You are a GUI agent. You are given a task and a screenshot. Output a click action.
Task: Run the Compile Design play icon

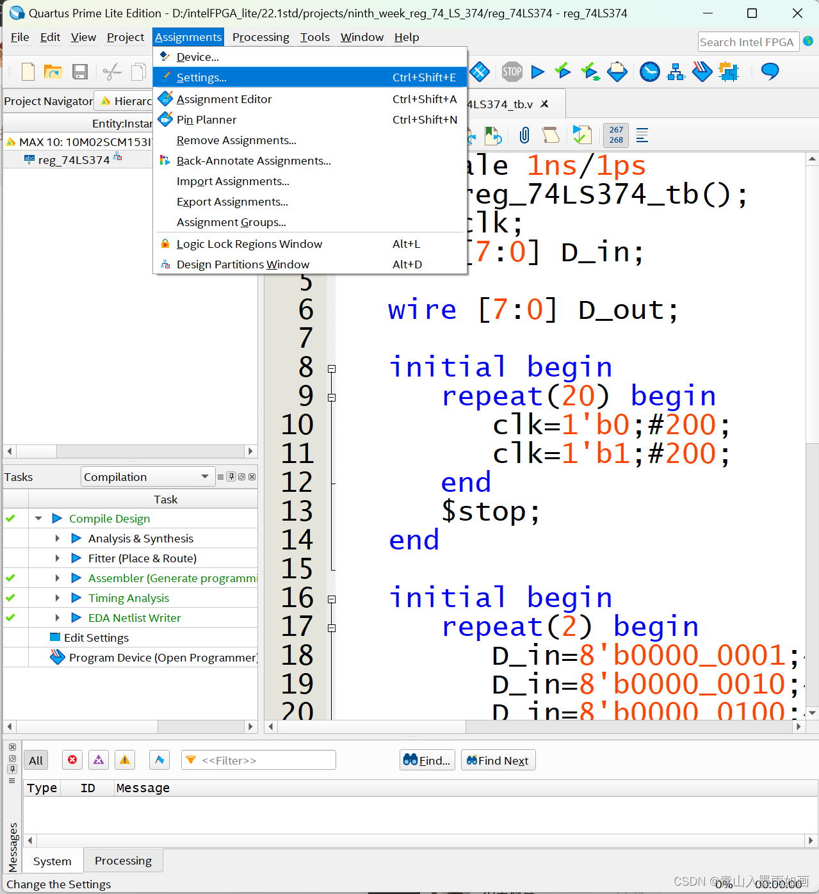57,518
